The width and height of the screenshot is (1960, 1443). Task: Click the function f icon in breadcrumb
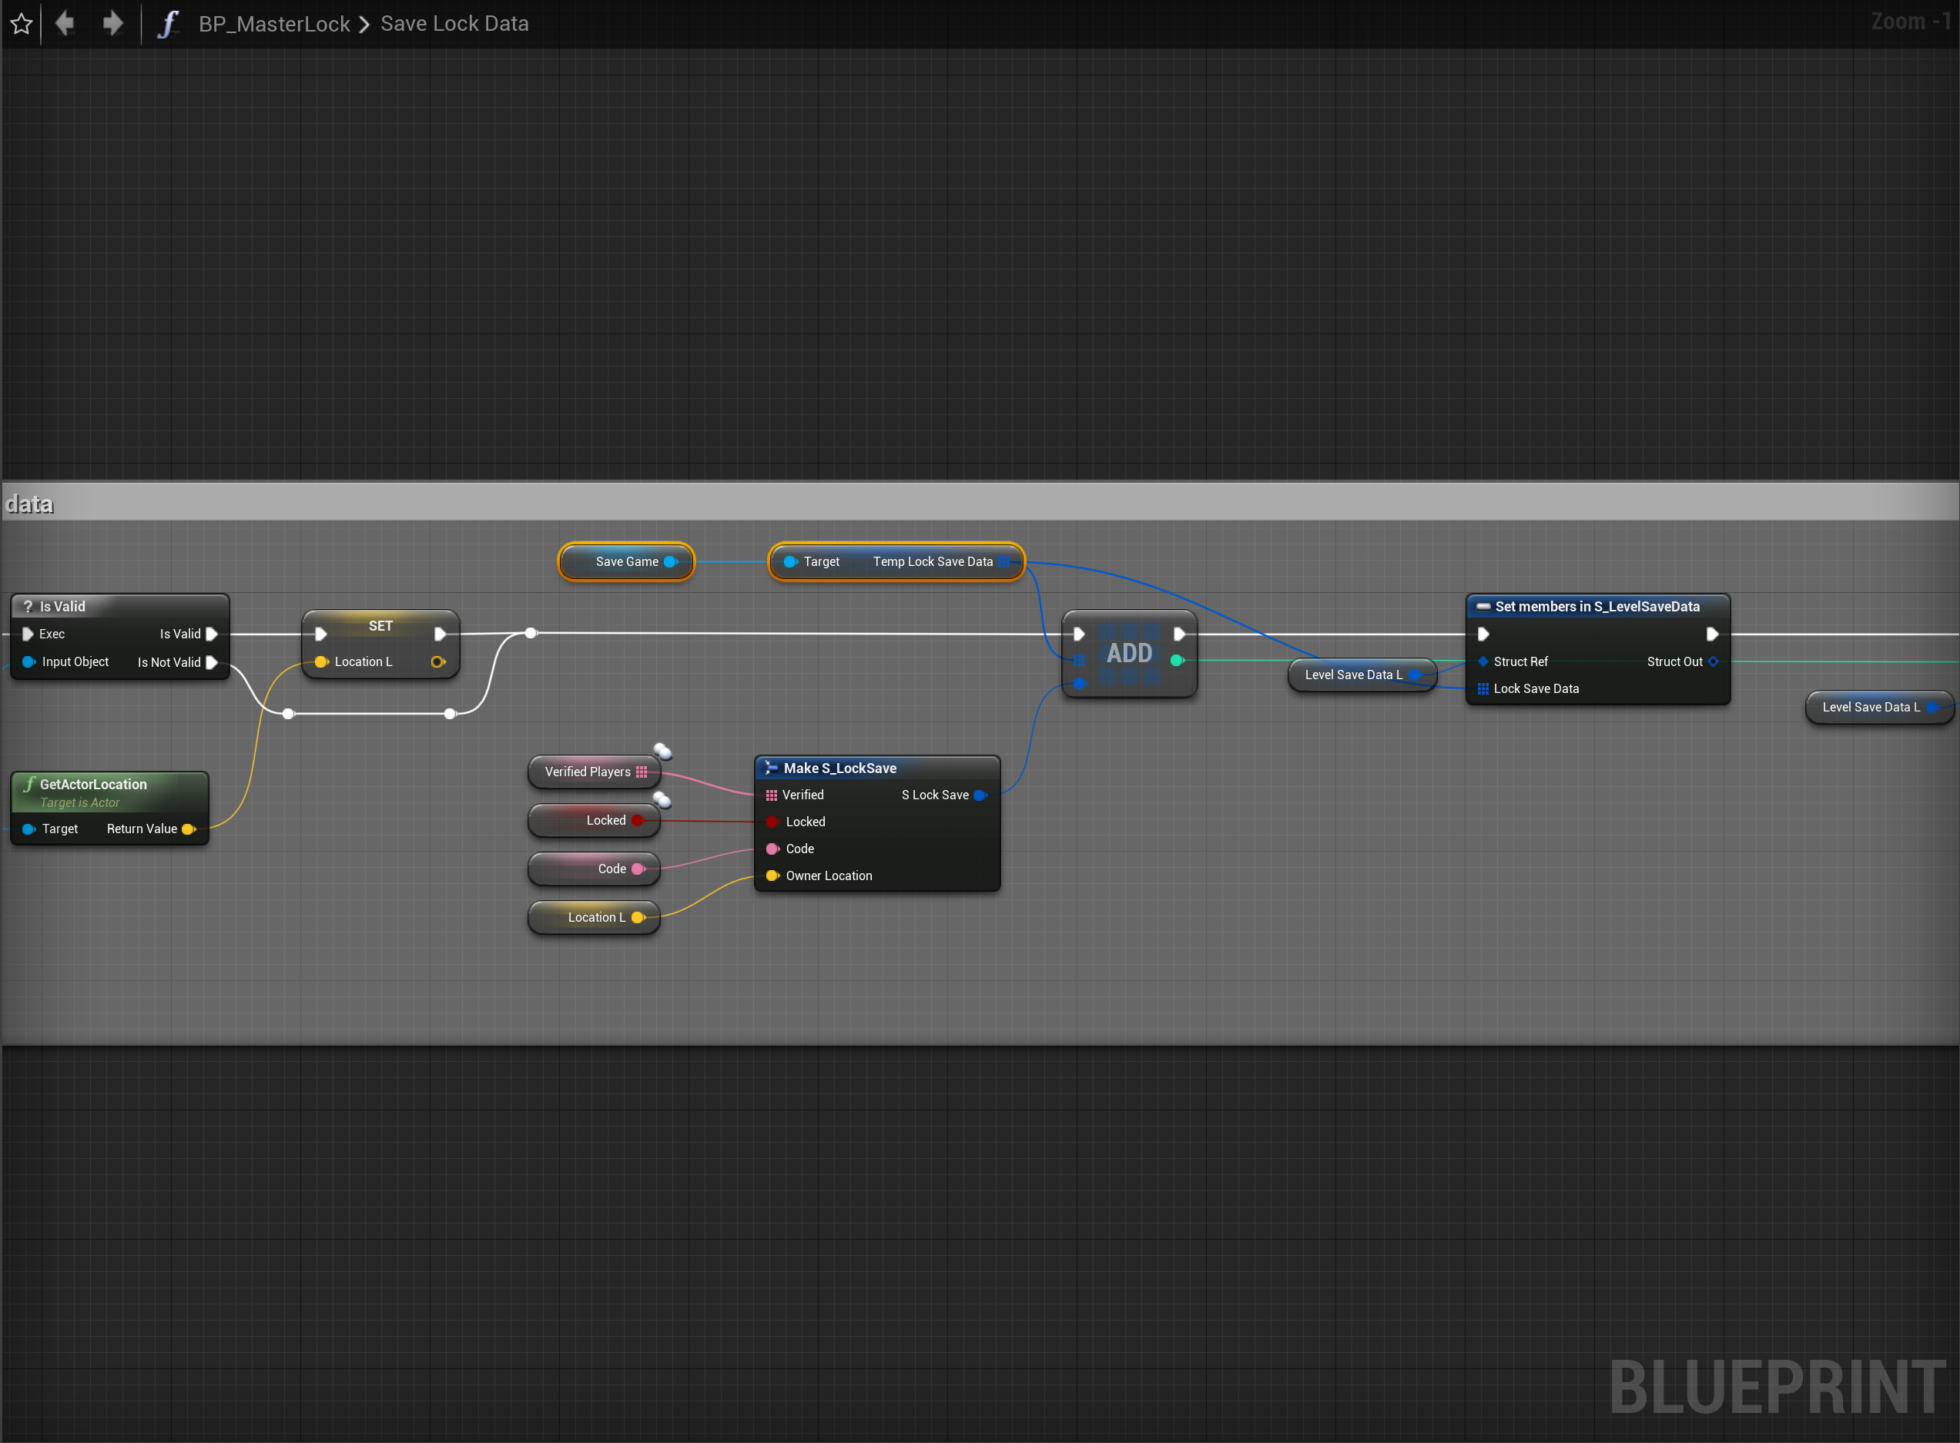coord(167,24)
